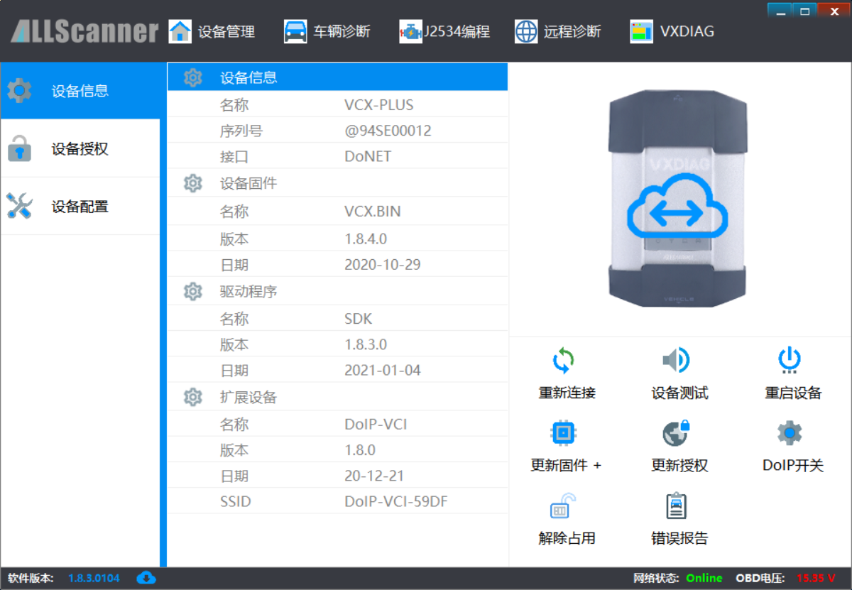The width and height of the screenshot is (852, 590).
Task: Click the driver date 2021-01-04
Action: point(383,370)
